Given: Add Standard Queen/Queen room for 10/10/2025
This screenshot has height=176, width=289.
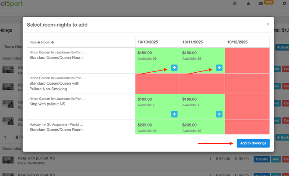Looking at the screenshot, I should pos(174,68).
